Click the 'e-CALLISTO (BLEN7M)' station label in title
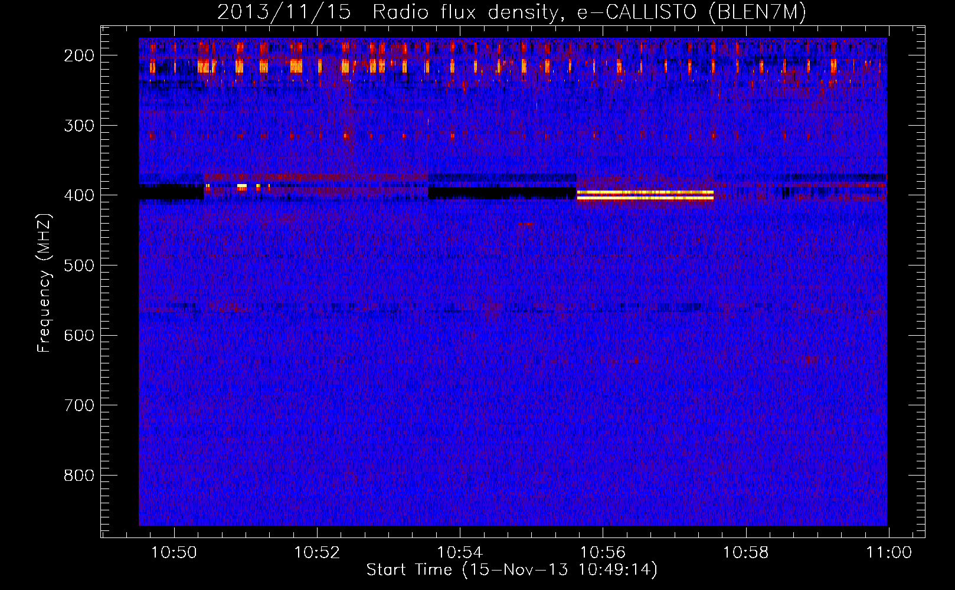Viewport: 955px width, 590px height. [x=691, y=12]
